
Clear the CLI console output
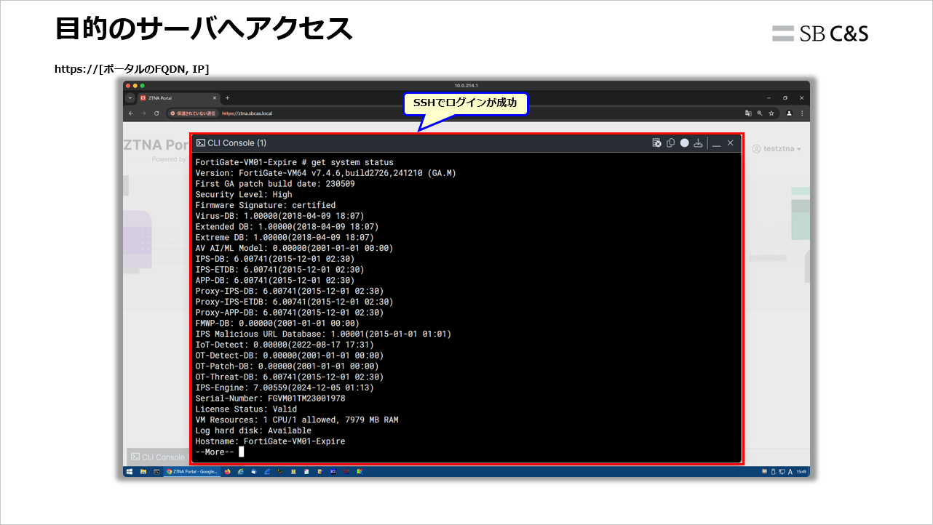tap(656, 143)
